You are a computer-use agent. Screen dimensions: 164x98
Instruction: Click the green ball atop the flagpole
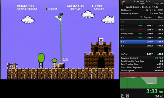pyautogui.click(x=61, y=14)
